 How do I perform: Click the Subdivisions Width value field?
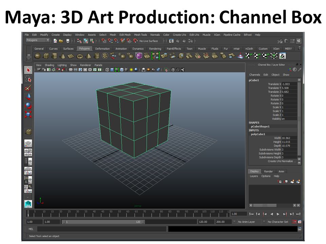click(x=289, y=149)
